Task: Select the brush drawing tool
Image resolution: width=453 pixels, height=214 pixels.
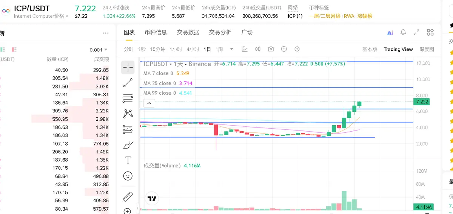Action: pos(128,145)
